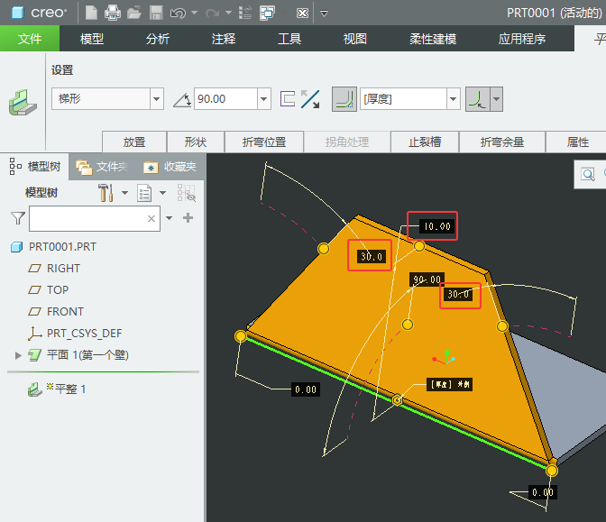Switch to the 柔性建模 ribbon tab
Image resolution: width=606 pixels, height=522 pixels.
433,39
